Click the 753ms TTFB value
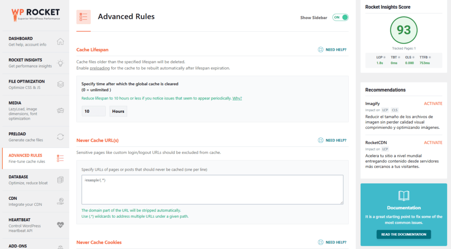This screenshot has height=249, width=451. pyautogui.click(x=425, y=63)
